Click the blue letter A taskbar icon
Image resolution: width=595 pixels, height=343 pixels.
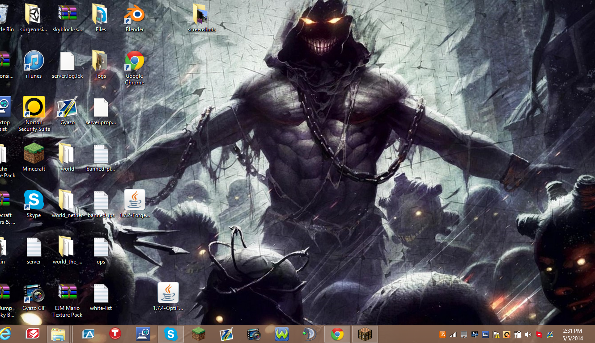point(88,334)
